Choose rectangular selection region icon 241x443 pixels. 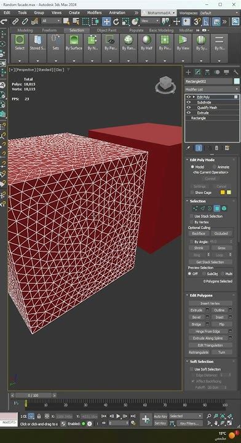(x=85, y=22)
